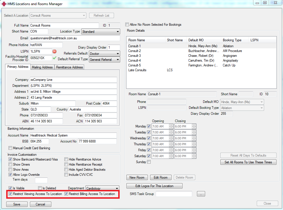The height and width of the screenshot is (210, 283).
Task: Open the SMS Task Group browse button
Action: (x=201, y=194)
